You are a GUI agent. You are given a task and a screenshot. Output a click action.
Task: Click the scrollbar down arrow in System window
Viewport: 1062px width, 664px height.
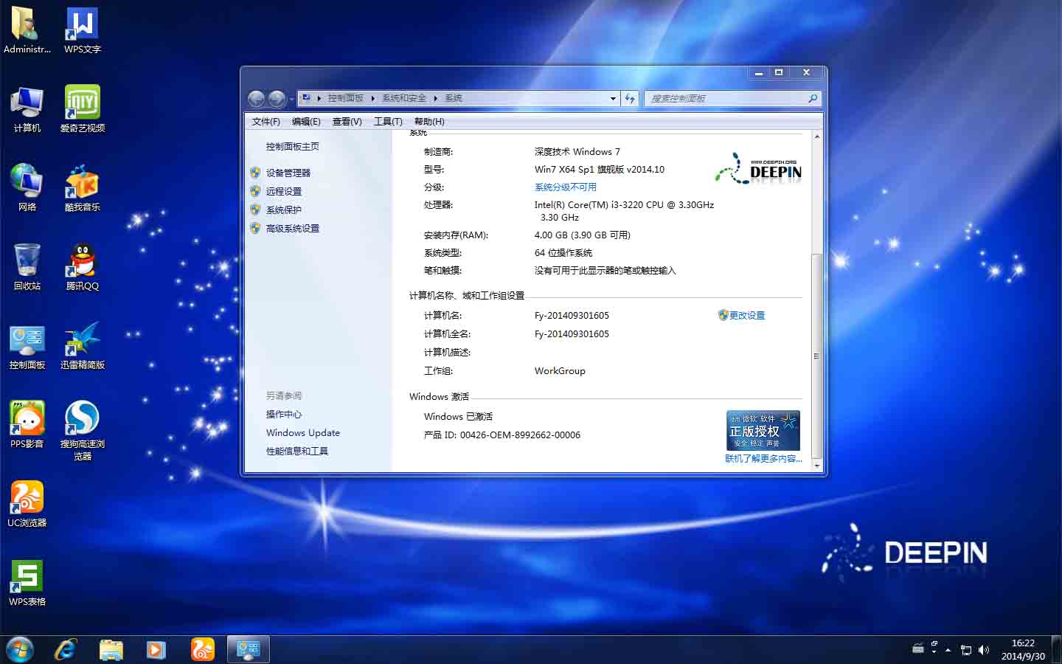pyautogui.click(x=816, y=466)
